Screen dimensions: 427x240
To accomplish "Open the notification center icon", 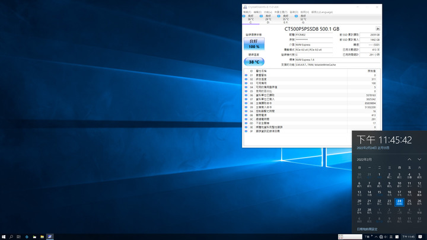I will pyautogui.click(x=420, y=236).
